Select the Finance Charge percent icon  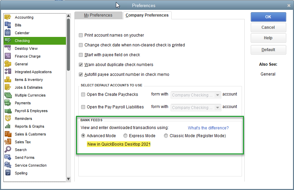coord(8,56)
